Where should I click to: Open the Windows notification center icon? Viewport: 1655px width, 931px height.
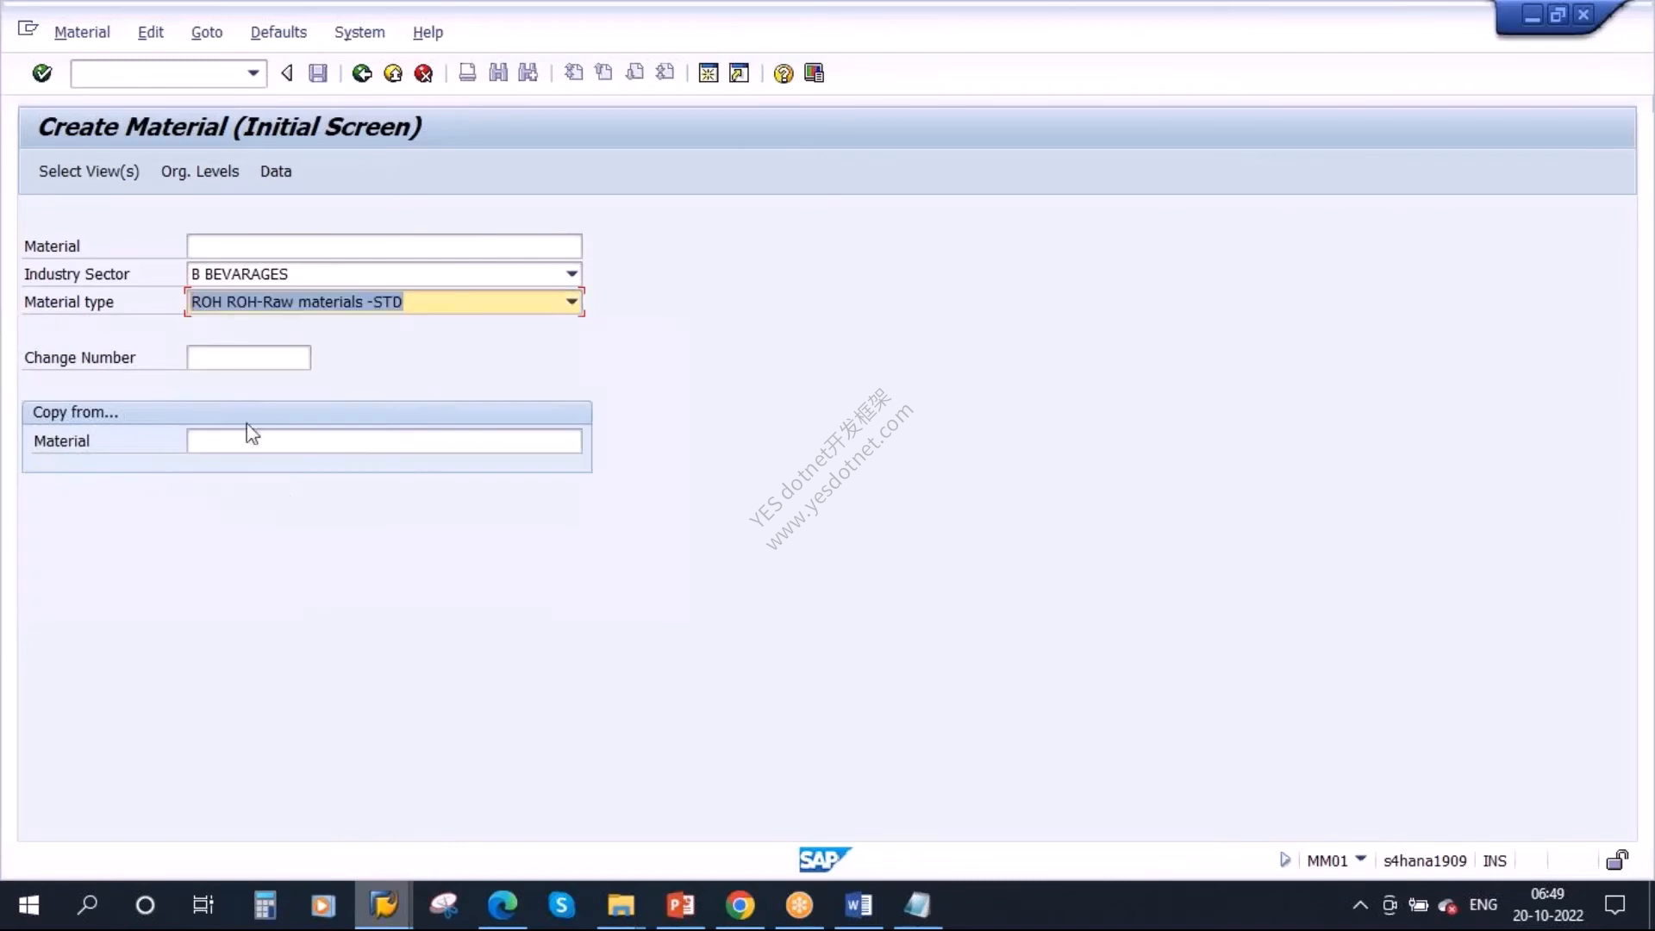tap(1614, 905)
